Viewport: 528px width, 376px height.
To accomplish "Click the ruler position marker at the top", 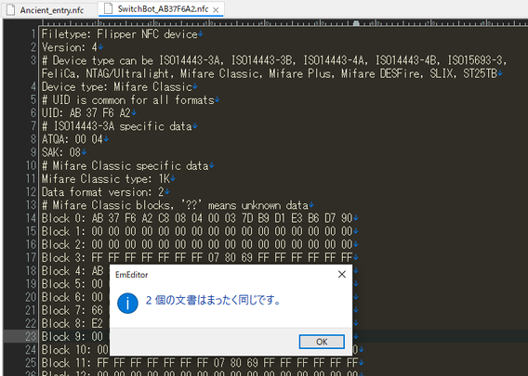I will click(x=356, y=23).
